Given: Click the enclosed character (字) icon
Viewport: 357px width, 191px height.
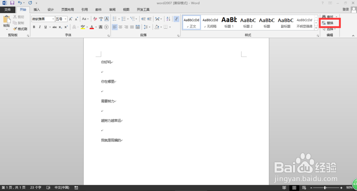Looking at the screenshot, I should pos(106,27).
